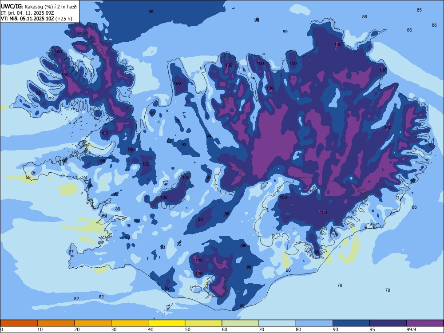Viewport: 444px width, 333px height.
Task: Click the pale blue 70–80 legend swatch
Action: pos(277,323)
